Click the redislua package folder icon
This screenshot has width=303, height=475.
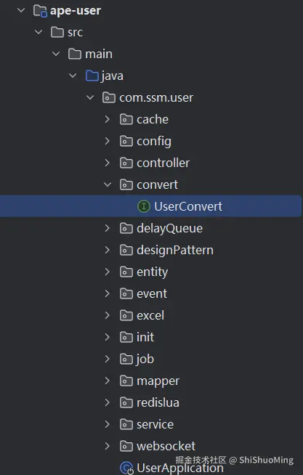126,402
